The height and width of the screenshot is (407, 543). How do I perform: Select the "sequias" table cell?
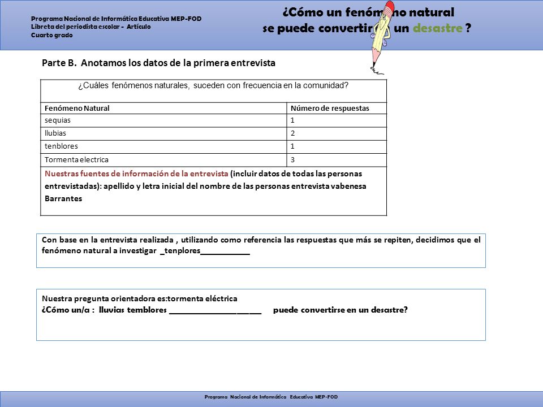pos(163,120)
